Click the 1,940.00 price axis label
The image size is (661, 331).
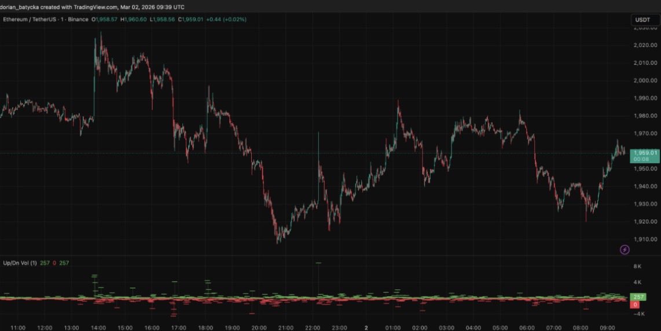pos(646,186)
